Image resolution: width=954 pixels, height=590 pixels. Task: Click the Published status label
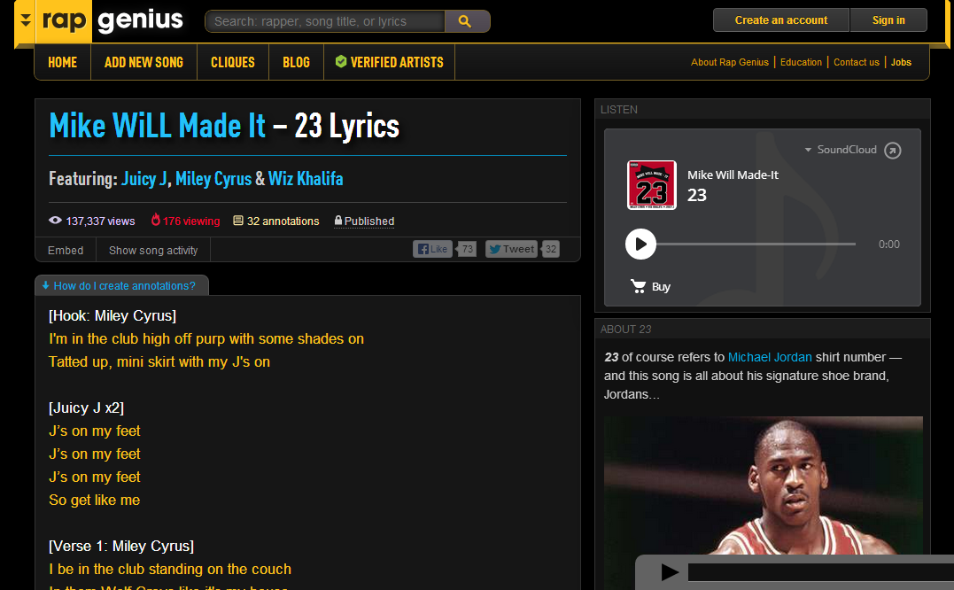pos(369,221)
